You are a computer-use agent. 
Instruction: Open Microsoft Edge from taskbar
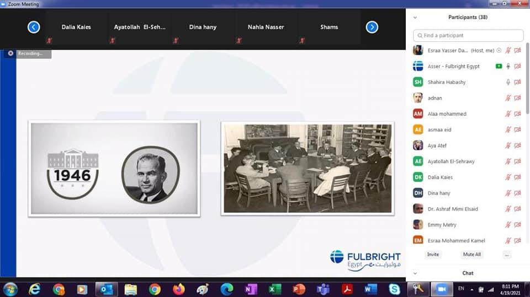coord(226,289)
